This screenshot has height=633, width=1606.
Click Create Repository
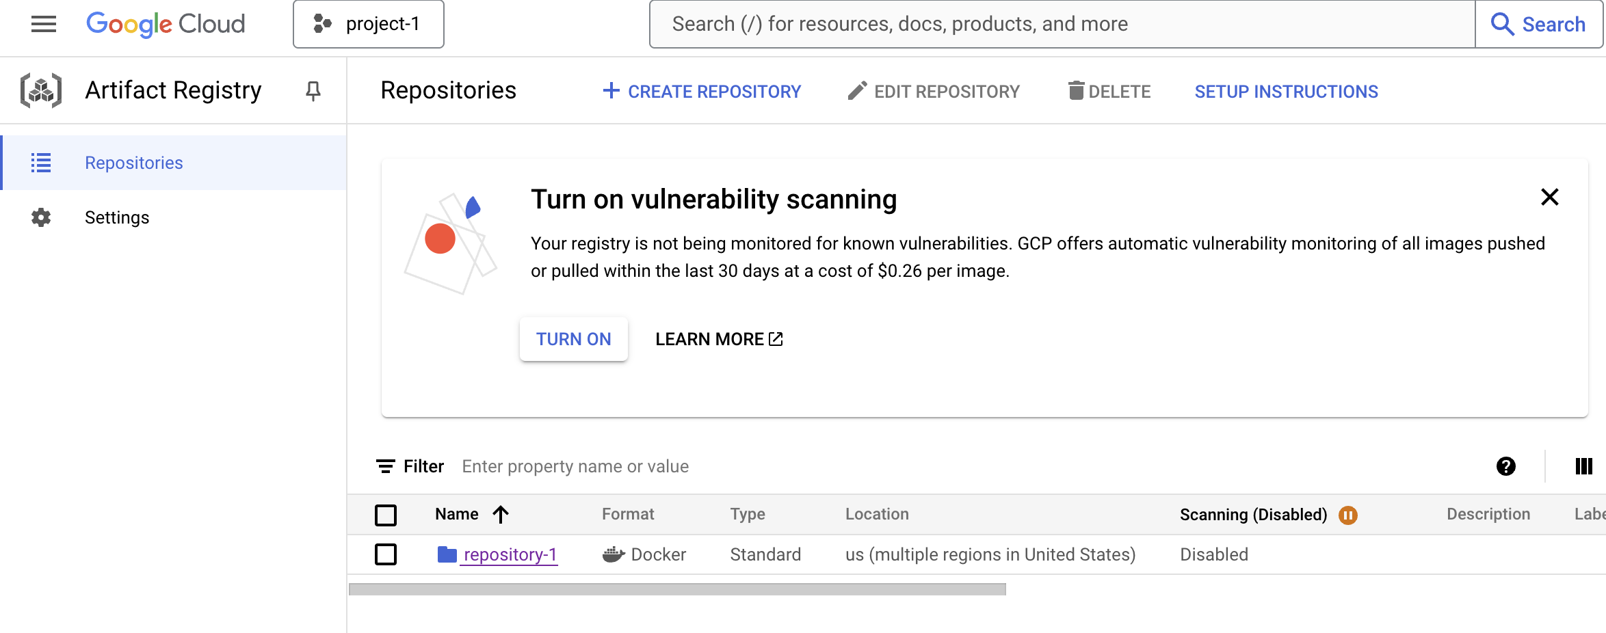tap(702, 92)
